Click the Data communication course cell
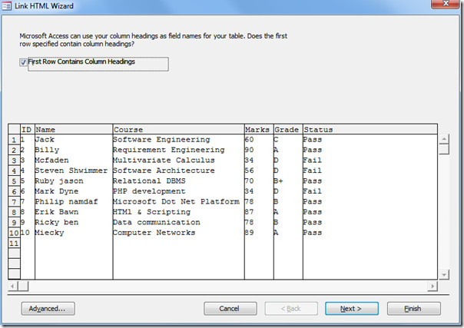Image resolution: width=464 pixels, height=328 pixels. click(178, 223)
